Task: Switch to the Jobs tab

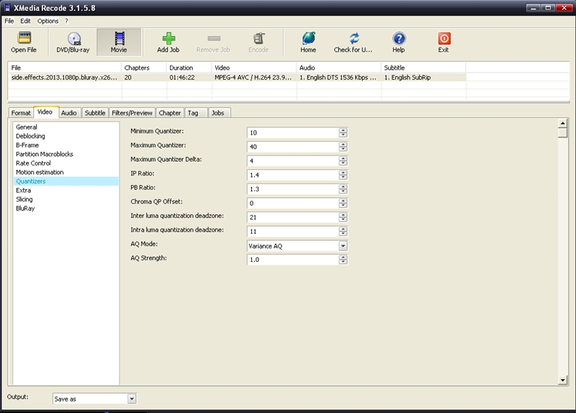Action: click(x=218, y=113)
